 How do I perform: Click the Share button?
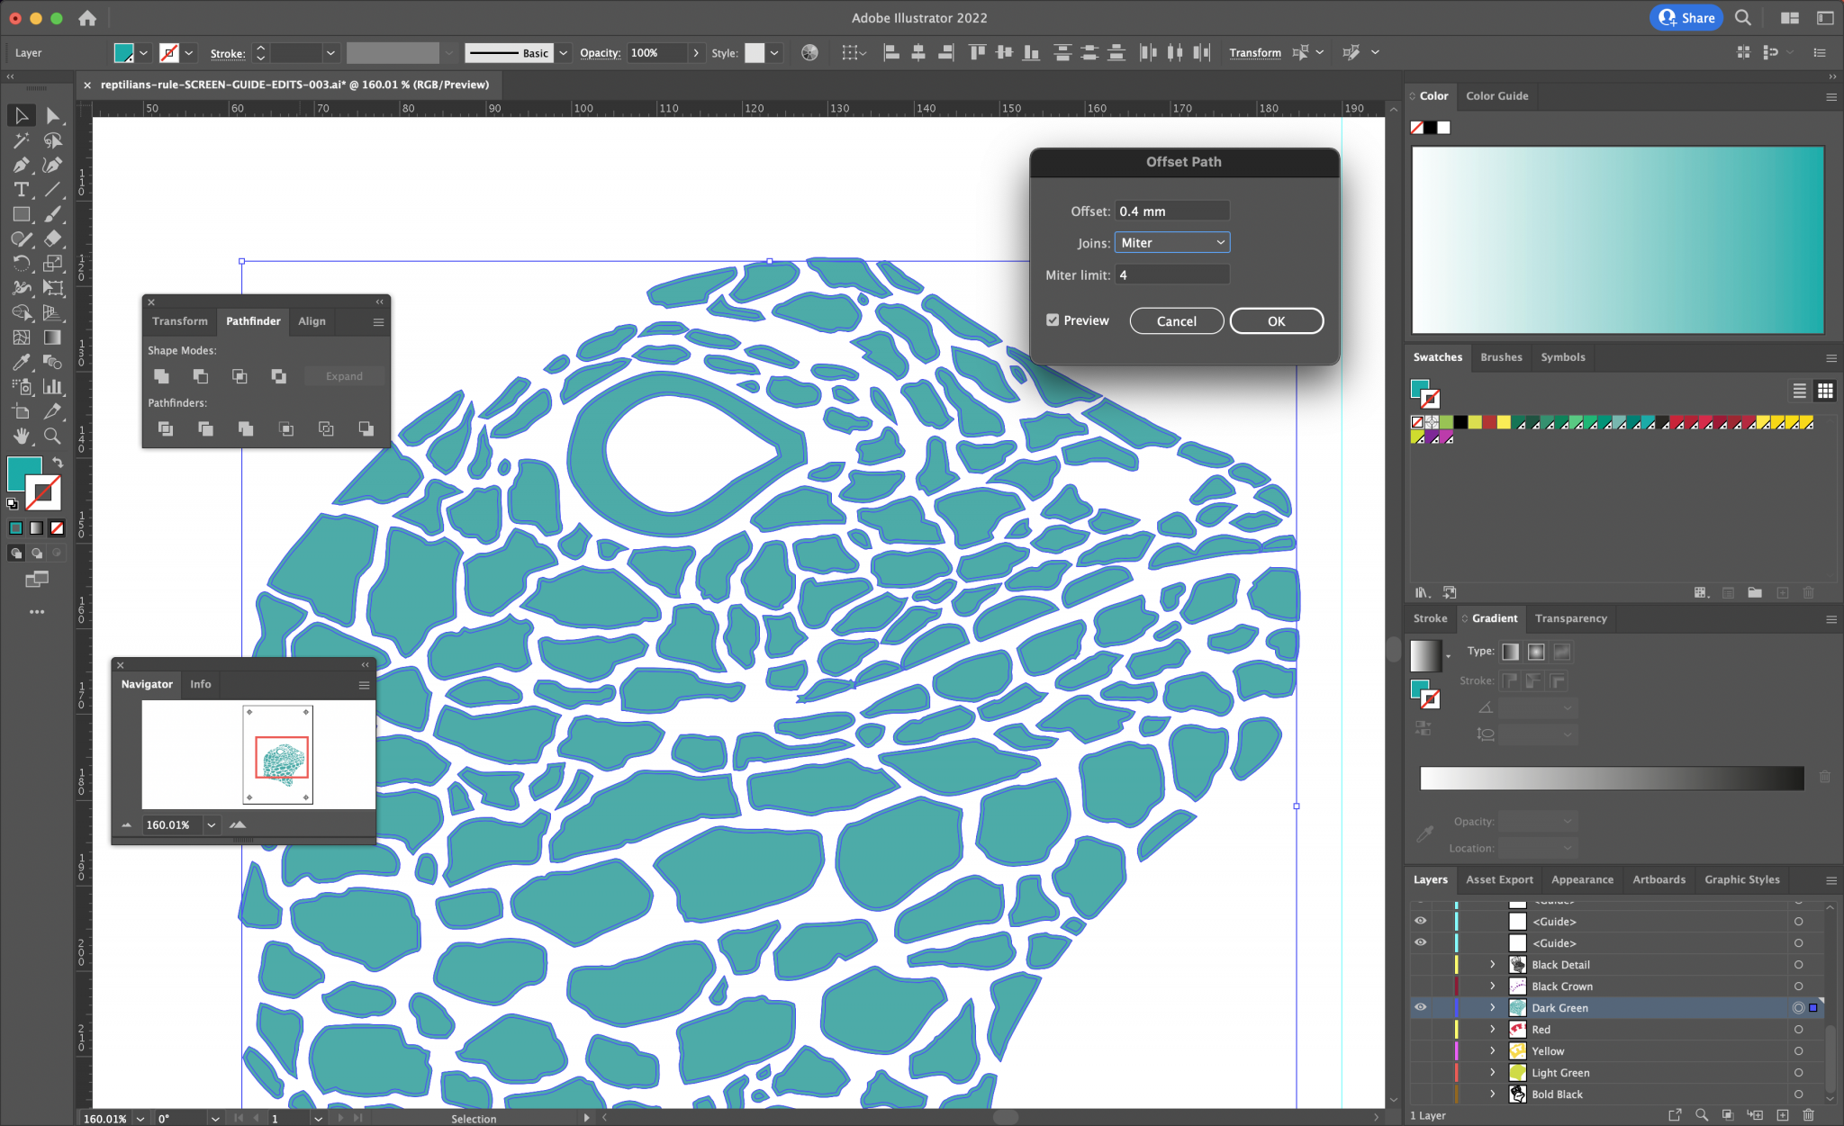[x=1686, y=18]
